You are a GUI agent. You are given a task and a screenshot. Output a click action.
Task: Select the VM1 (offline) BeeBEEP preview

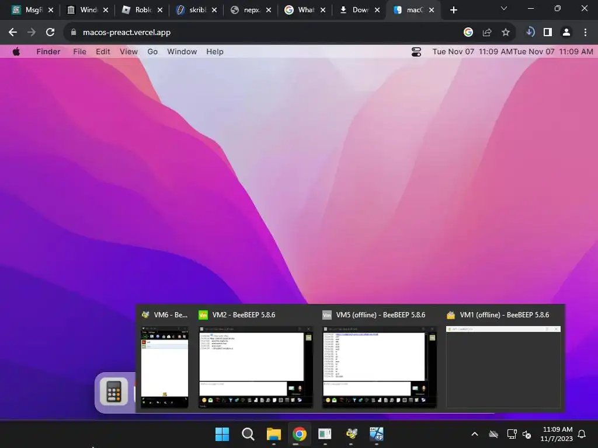[503, 367]
